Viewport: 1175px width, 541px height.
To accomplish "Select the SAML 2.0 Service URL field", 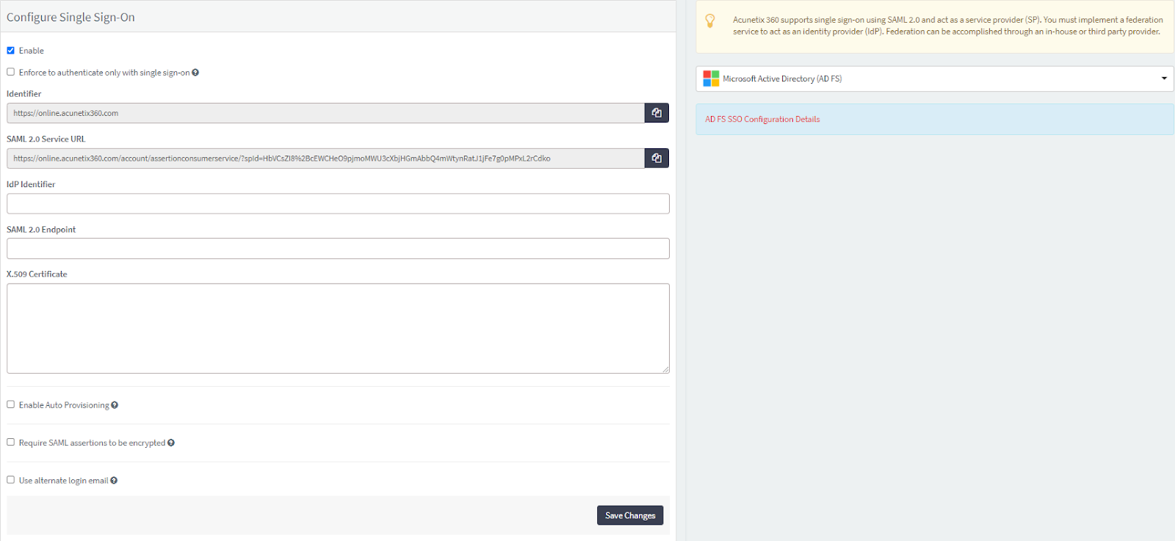I will click(325, 158).
